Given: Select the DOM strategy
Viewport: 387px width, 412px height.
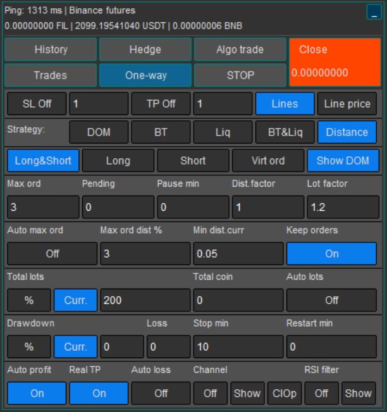Looking at the screenshot, I should pyautogui.click(x=99, y=132).
